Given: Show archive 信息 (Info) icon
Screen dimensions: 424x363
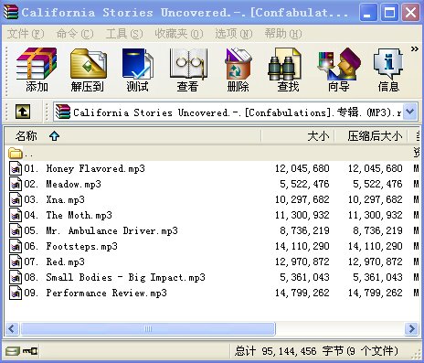Looking at the screenshot, I should coord(388,69).
